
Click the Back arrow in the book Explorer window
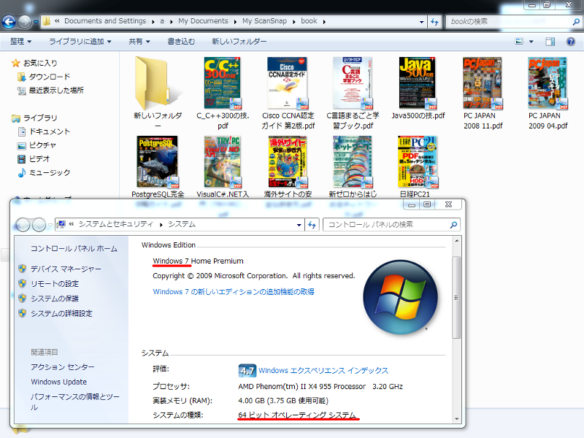tap(9, 22)
